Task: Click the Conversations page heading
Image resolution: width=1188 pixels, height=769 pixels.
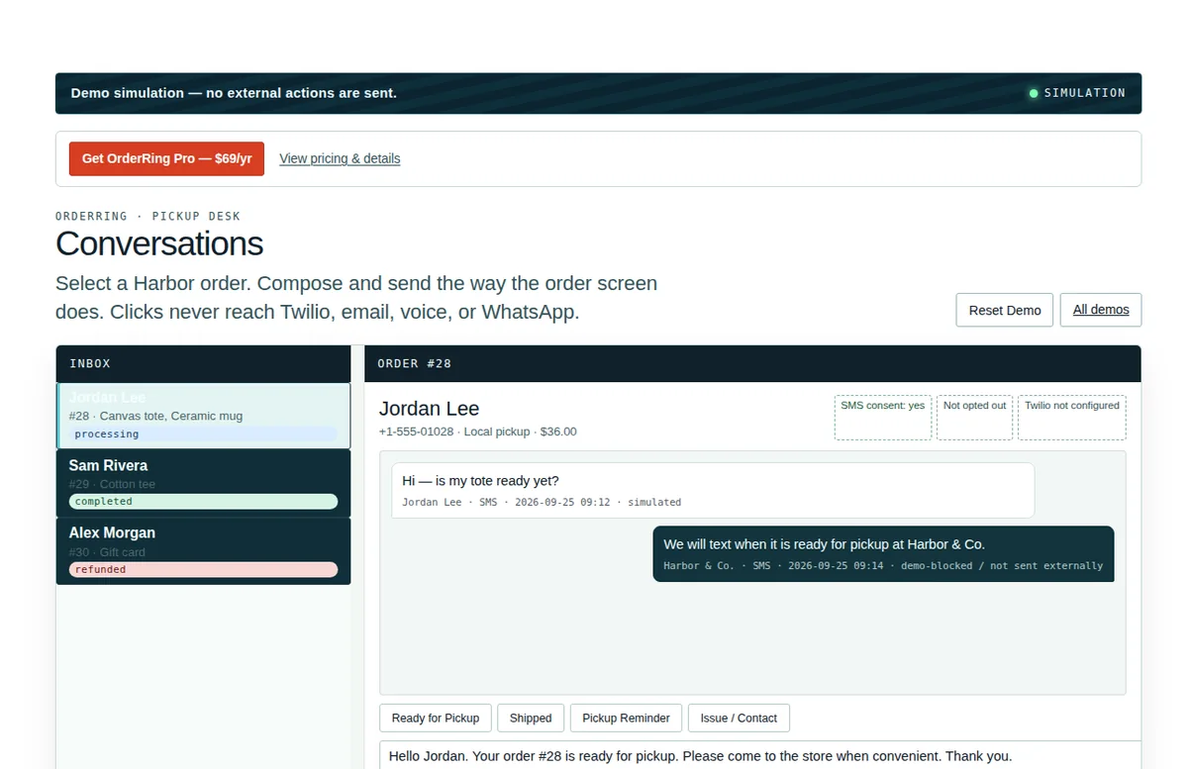Action: point(159,243)
